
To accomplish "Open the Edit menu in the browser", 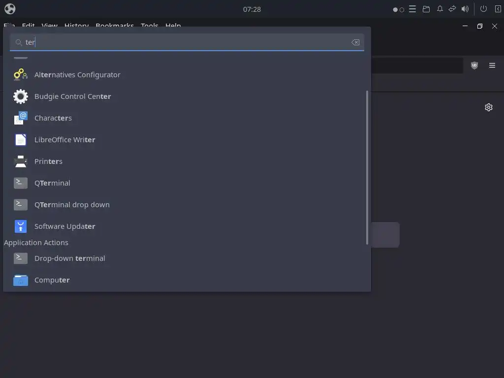I will point(28,26).
